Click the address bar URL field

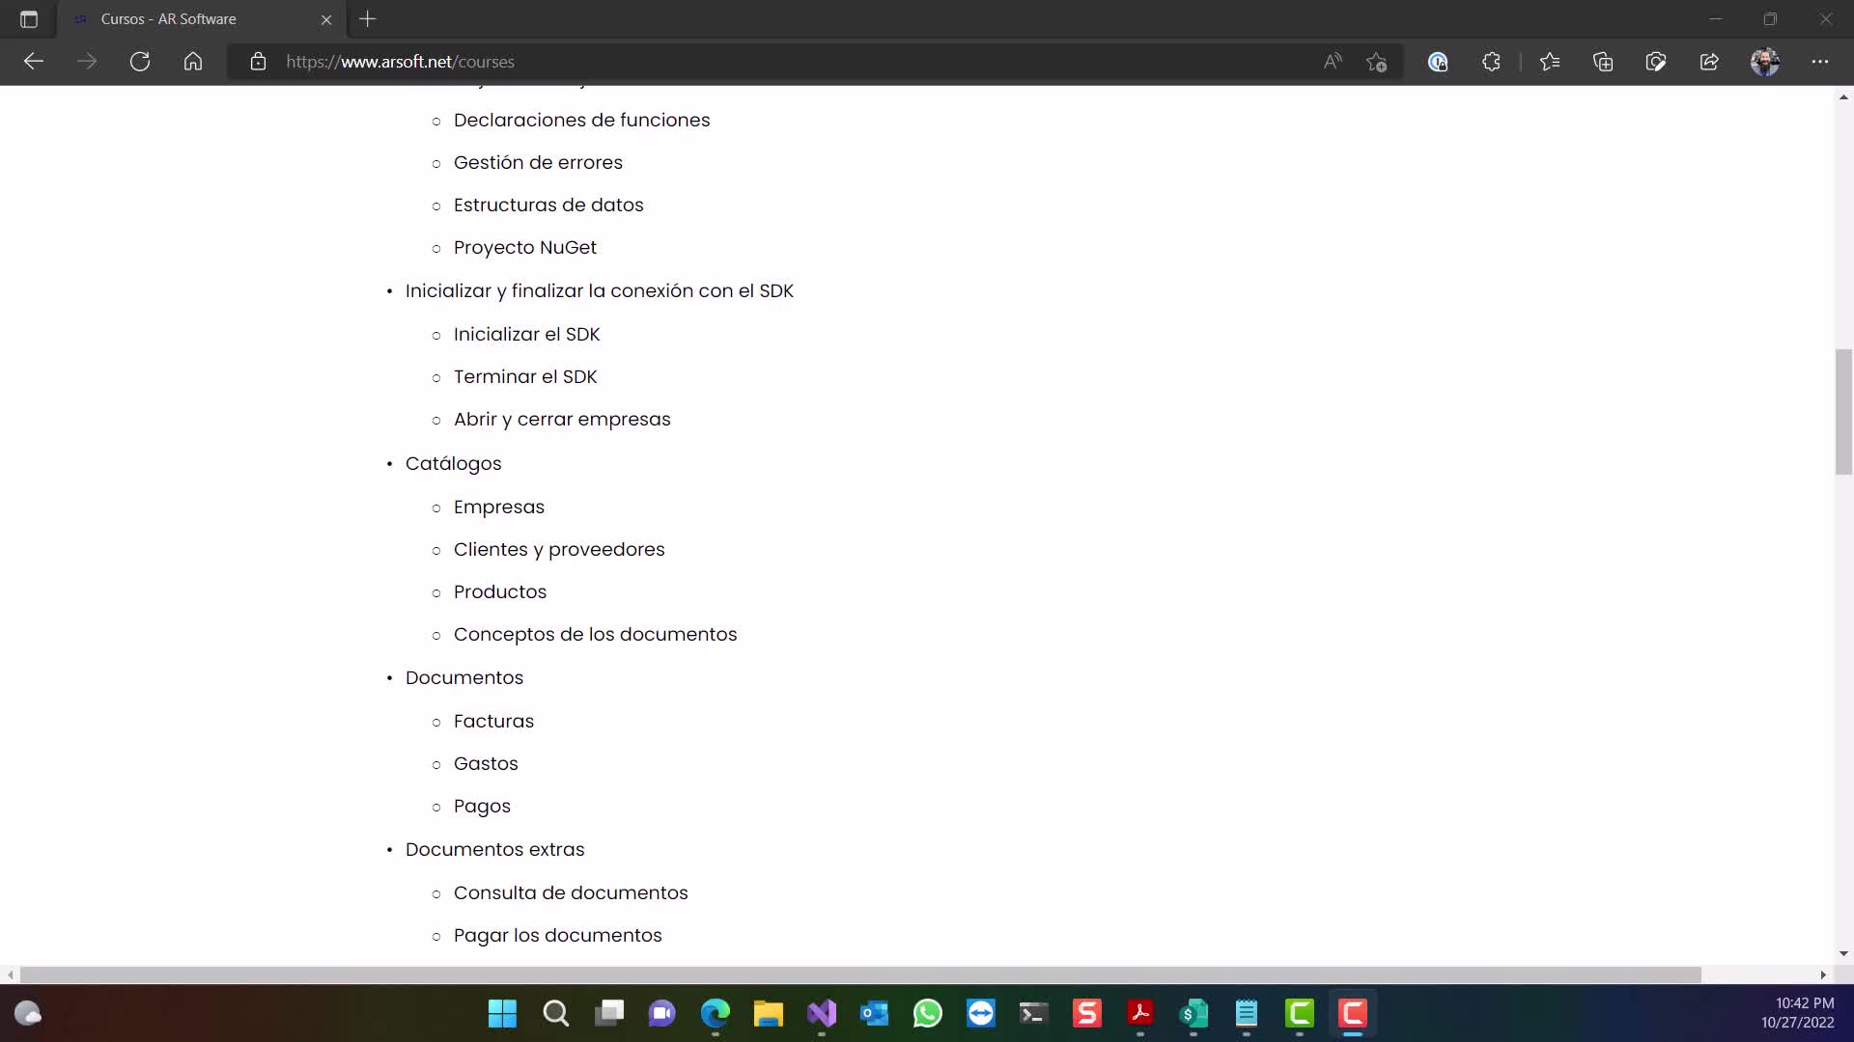[772, 62]
